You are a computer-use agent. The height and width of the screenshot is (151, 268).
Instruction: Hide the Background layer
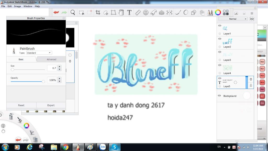[x=219, y=96]
